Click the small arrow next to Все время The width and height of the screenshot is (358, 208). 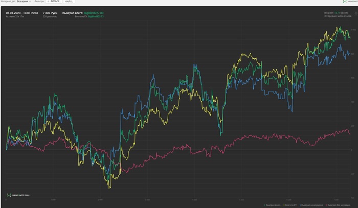tap(30, 2)
